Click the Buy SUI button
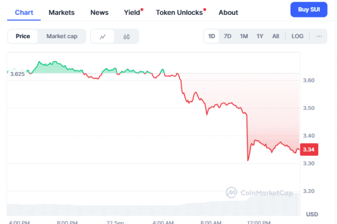Viewport: 337px width, 224px height. pos(309,10)
